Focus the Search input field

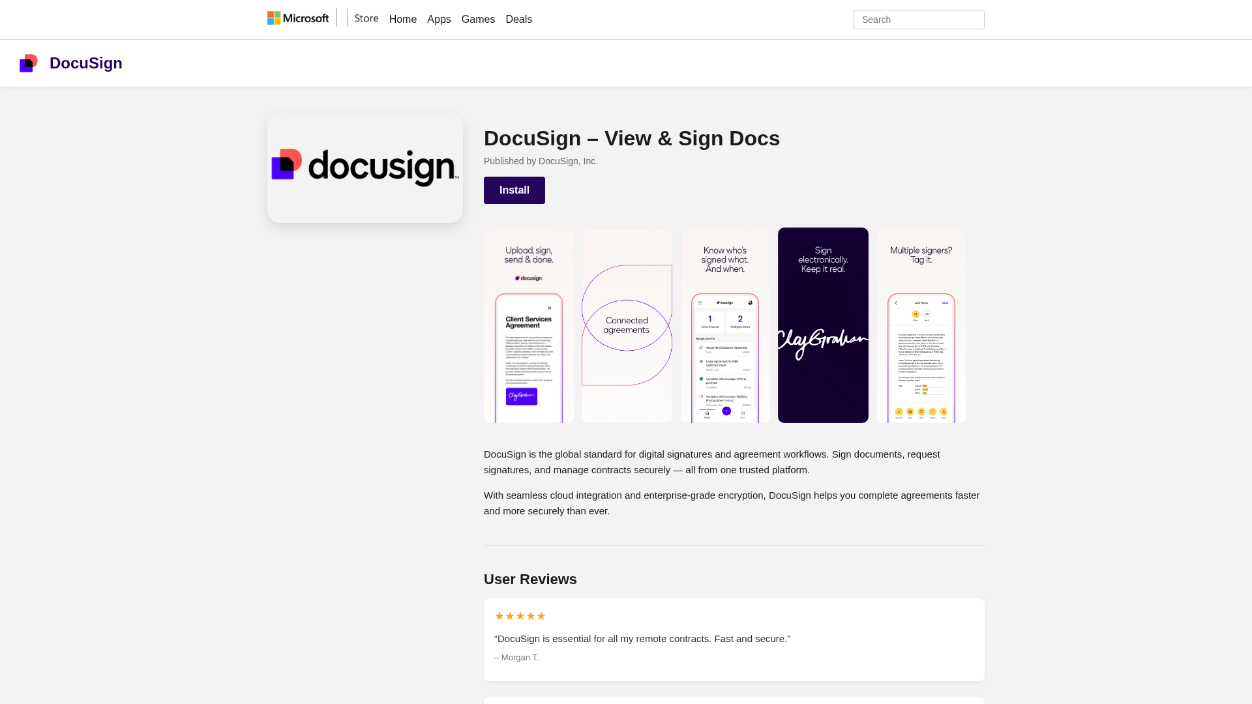919,20
